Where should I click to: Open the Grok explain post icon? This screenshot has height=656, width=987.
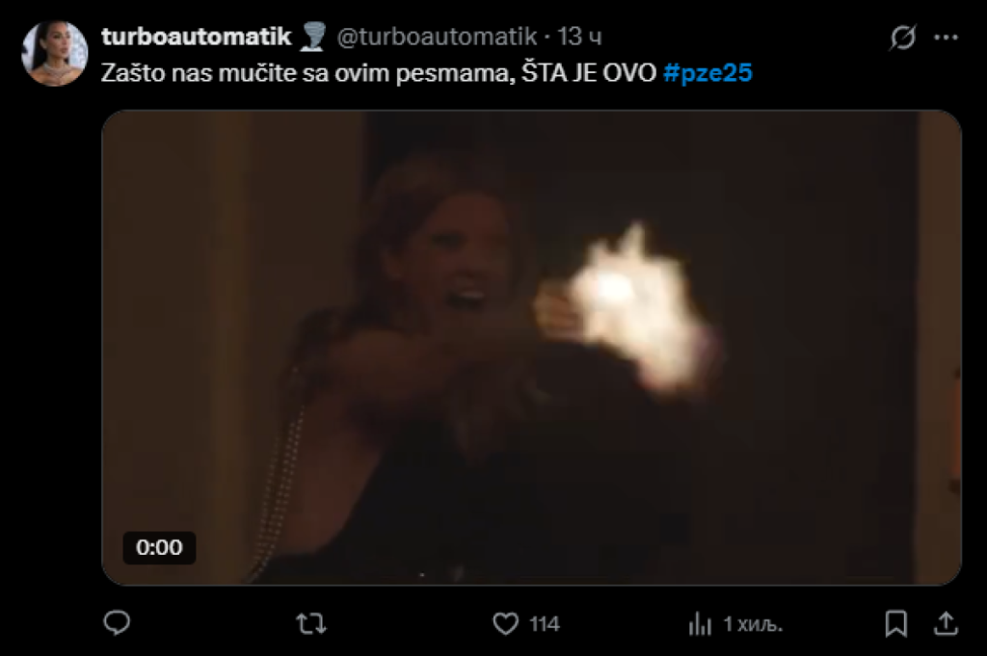pos(902,38)
